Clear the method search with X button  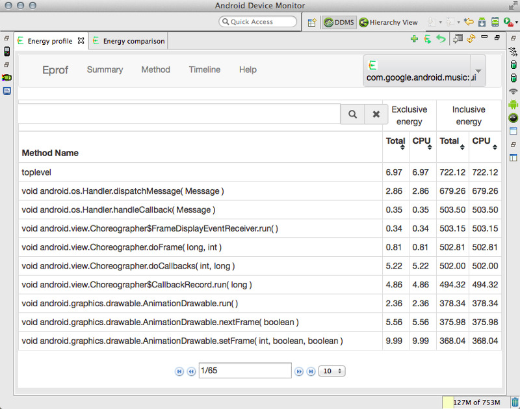[376, 114]
